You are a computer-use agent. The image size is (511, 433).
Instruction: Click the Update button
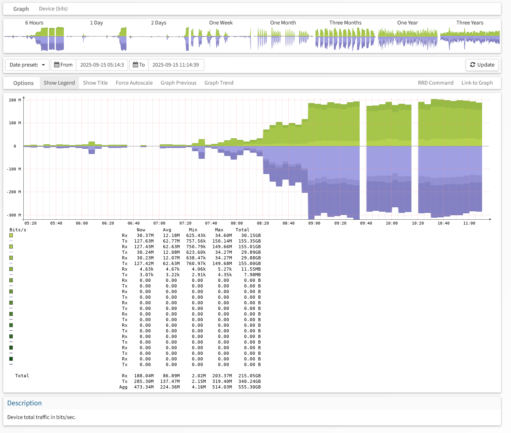[482, 65]
